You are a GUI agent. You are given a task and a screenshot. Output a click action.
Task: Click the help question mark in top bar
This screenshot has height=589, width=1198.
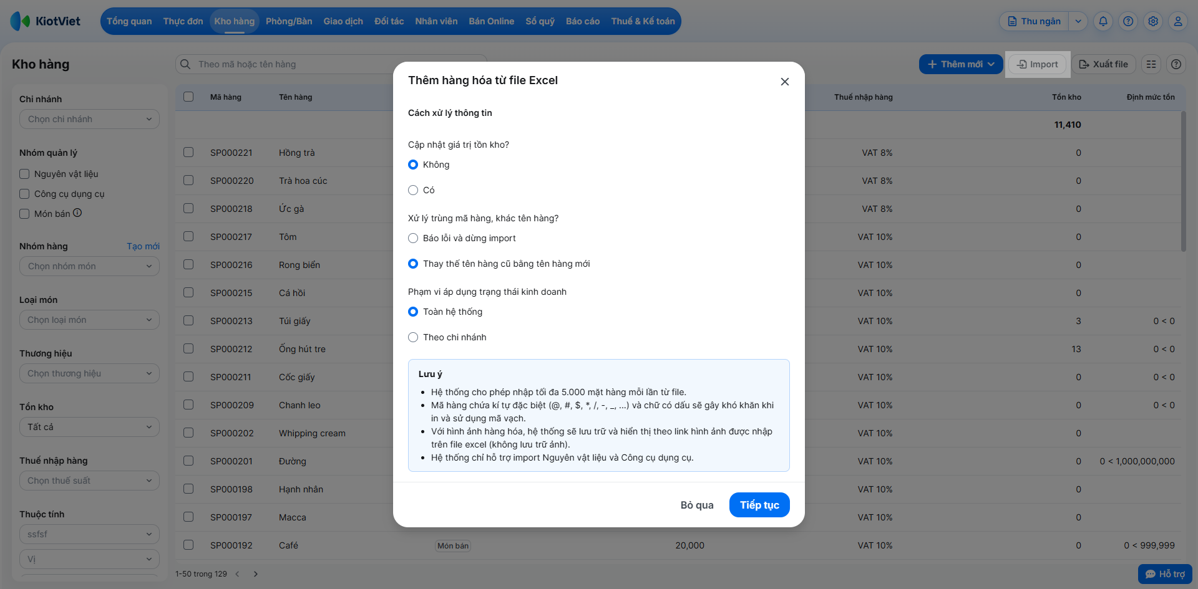coord(1128,21)
